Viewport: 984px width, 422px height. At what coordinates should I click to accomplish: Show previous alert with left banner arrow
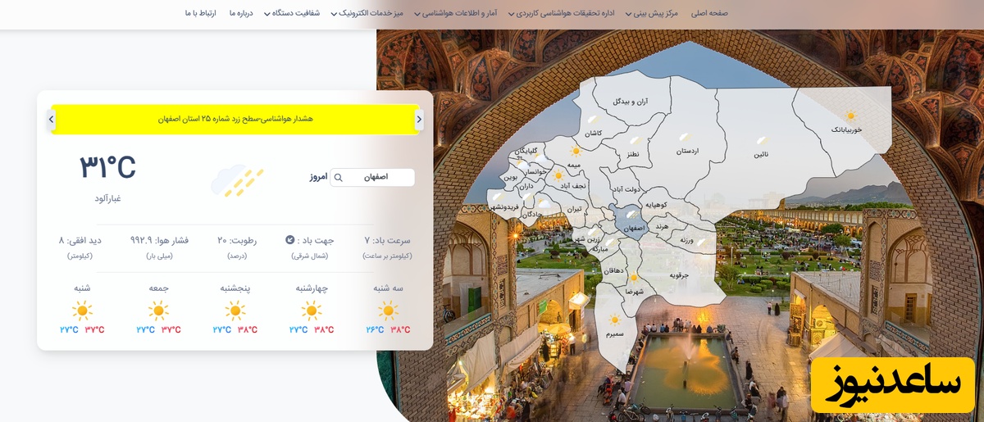[x=51, y=120]
